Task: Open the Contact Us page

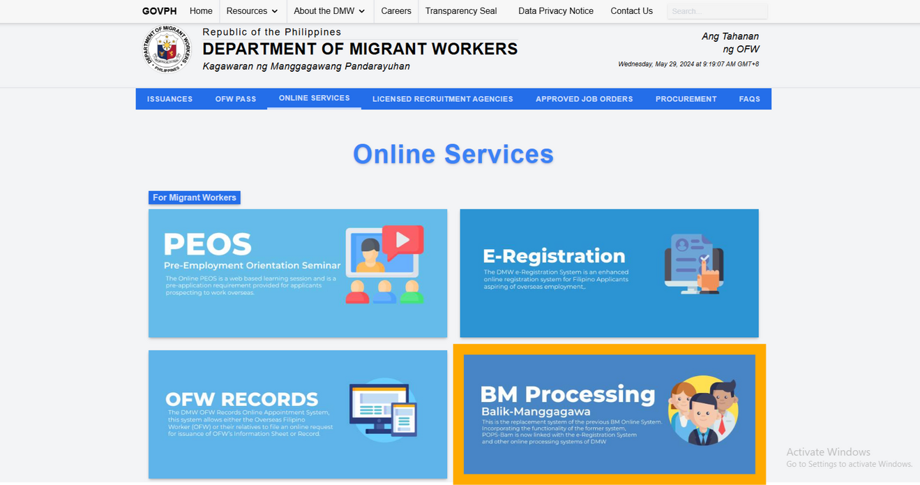Action: click(632, 11)
